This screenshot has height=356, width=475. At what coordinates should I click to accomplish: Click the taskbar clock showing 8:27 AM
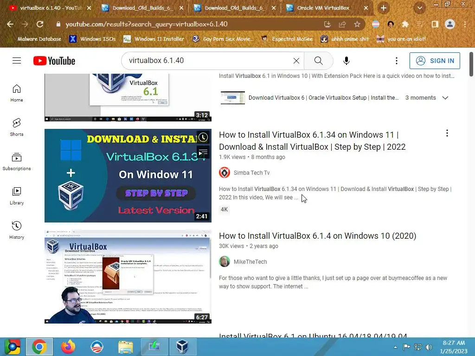click(x=454, y=347)
